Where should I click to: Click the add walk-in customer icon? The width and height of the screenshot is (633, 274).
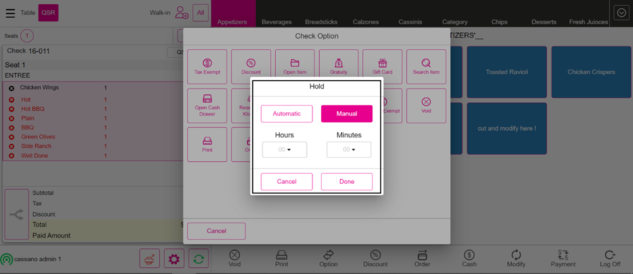tap(182, 13)
